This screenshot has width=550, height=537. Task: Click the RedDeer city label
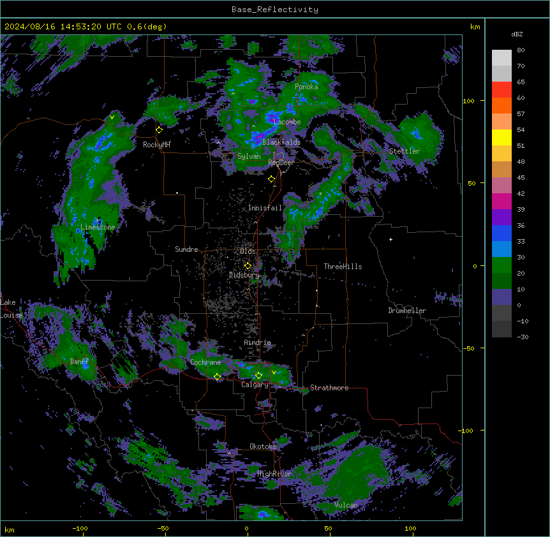click(281, 163)
